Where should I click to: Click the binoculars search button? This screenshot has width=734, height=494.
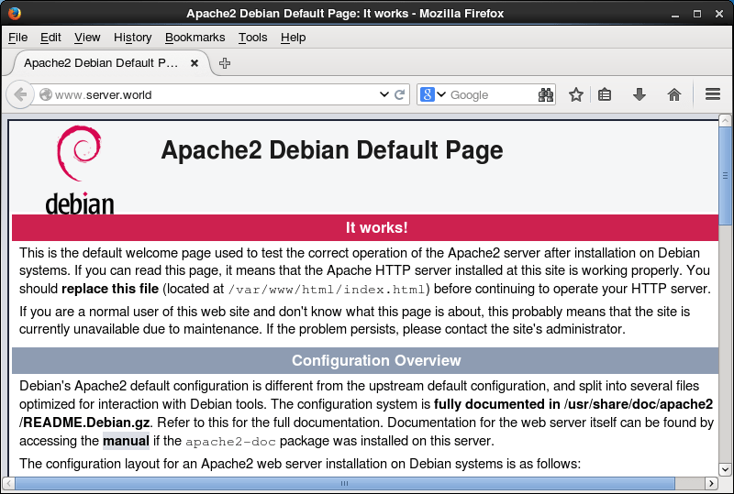coord(545,95)
